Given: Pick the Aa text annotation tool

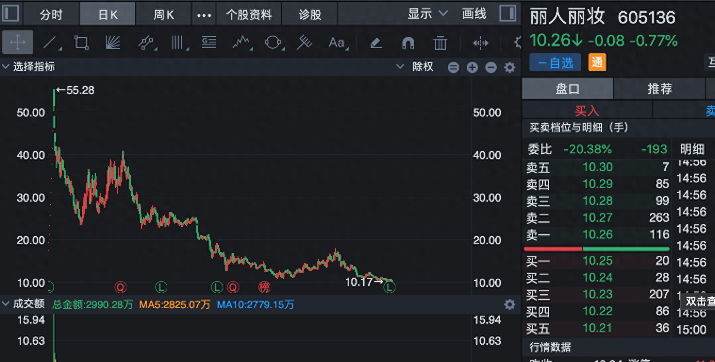Looking at the screenshot, I should tap(337, 43).
